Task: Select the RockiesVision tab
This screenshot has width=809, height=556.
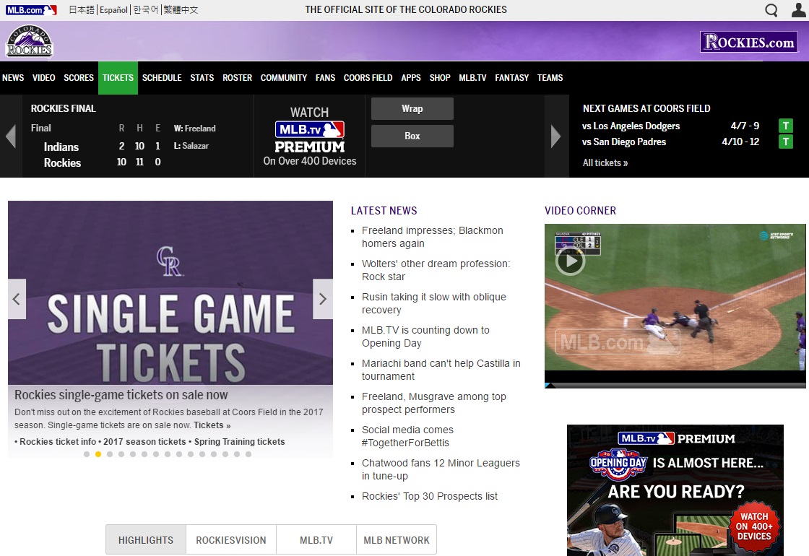Action: (x=231, y=540)
